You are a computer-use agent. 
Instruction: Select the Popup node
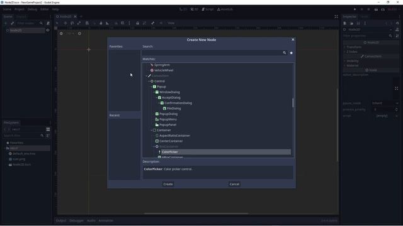click(x=161, y=87)
